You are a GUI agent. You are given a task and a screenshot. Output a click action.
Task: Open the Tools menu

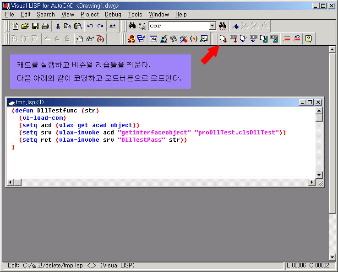coord(135,15)
